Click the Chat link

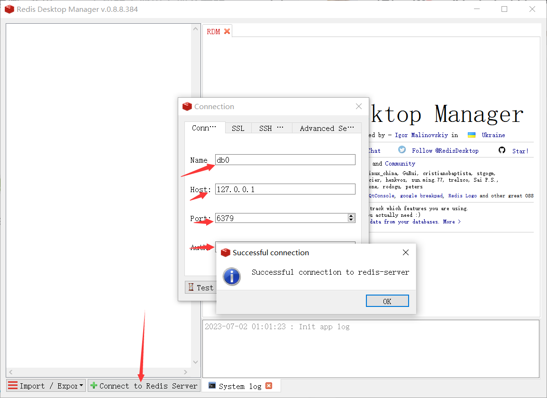(374, 151)
